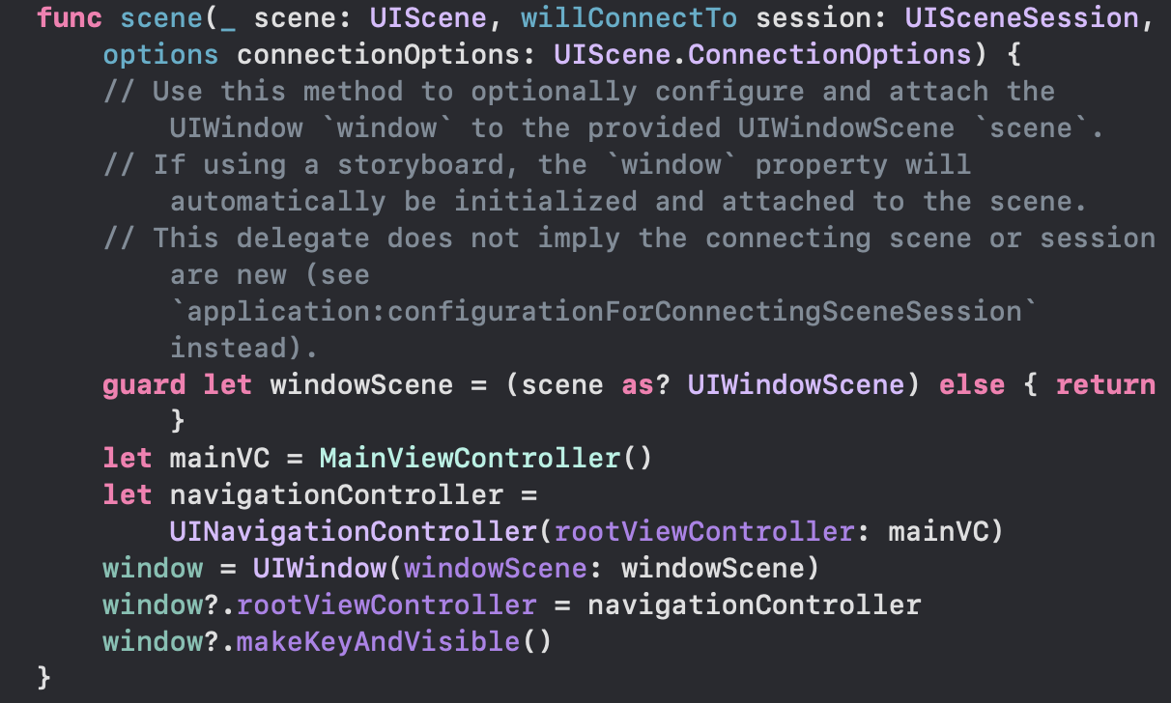Click the function's final closing brace

44,677
